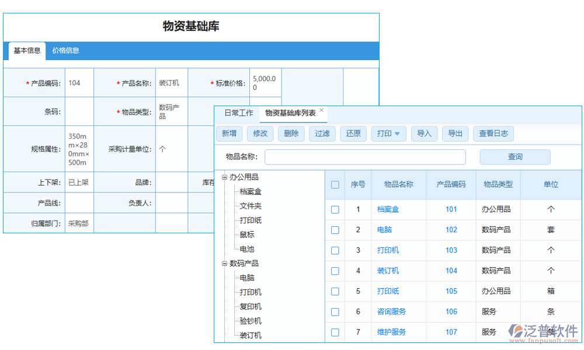Click the 导出 (Export) toolbar button

[456, 134]
